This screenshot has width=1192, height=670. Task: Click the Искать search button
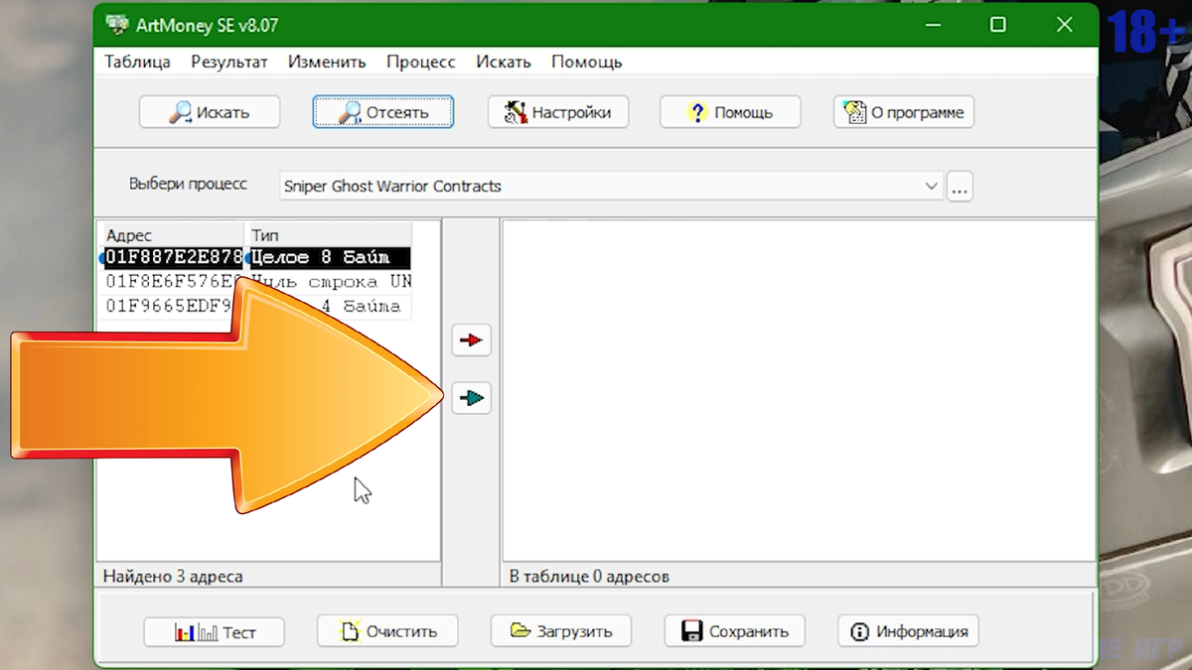(210, 112)
